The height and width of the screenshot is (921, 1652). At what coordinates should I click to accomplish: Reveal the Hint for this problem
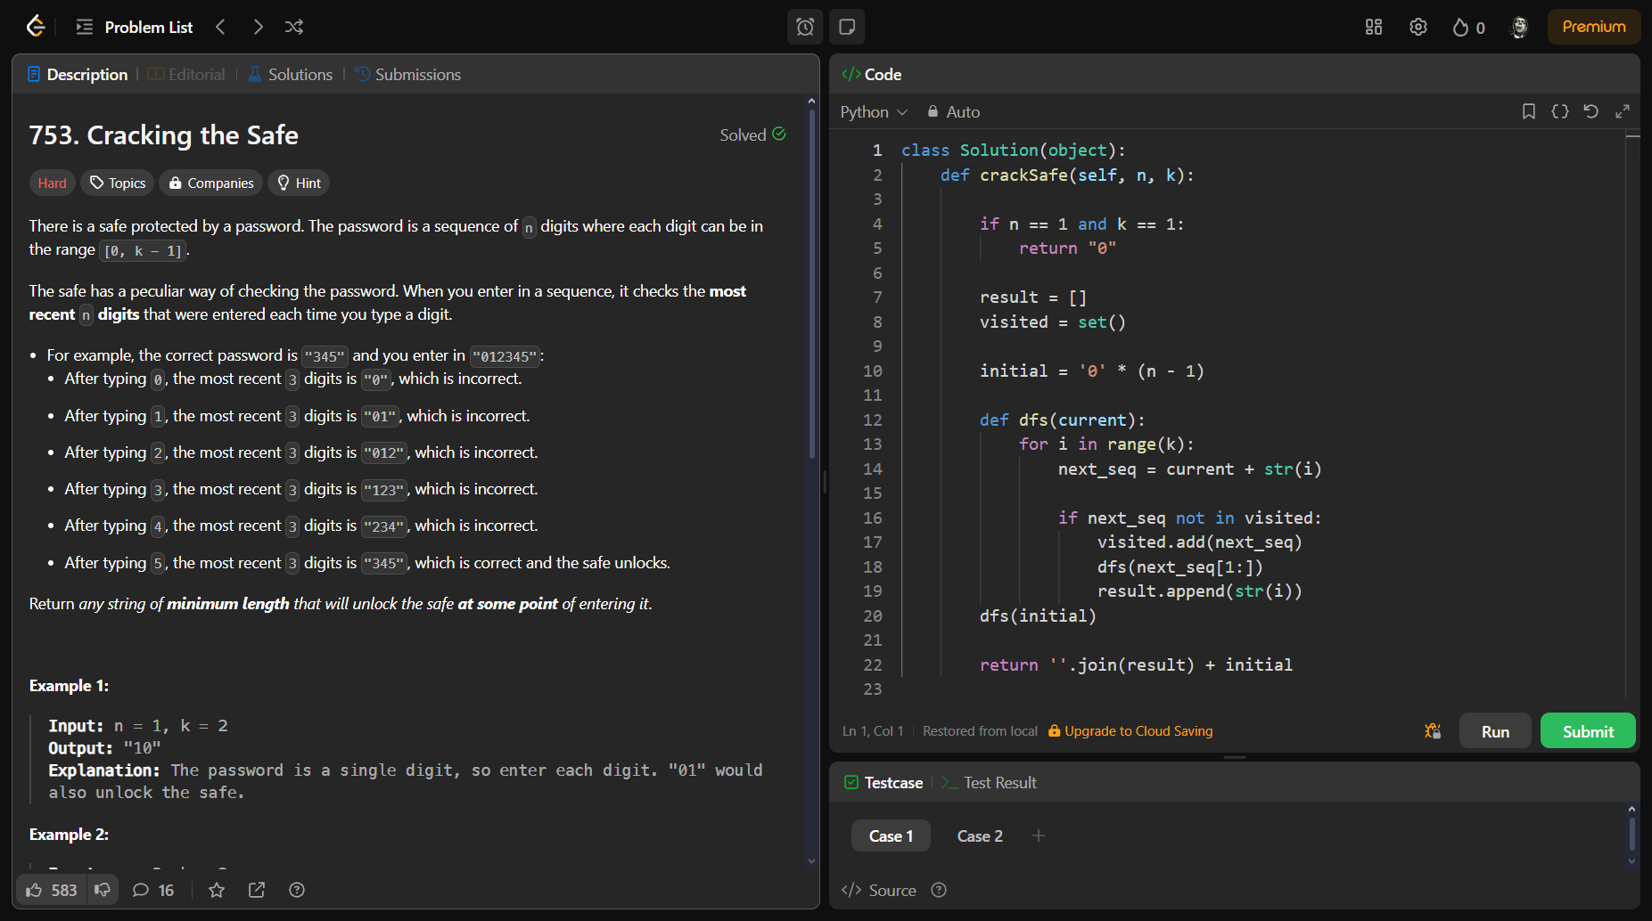pos(298,183)
